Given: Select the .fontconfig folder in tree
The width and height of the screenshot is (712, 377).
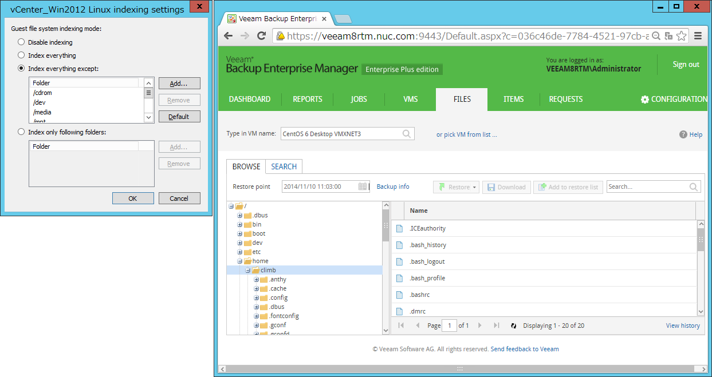Looking at the screenshot, I should pyautogui.click(x=284, y=316).
